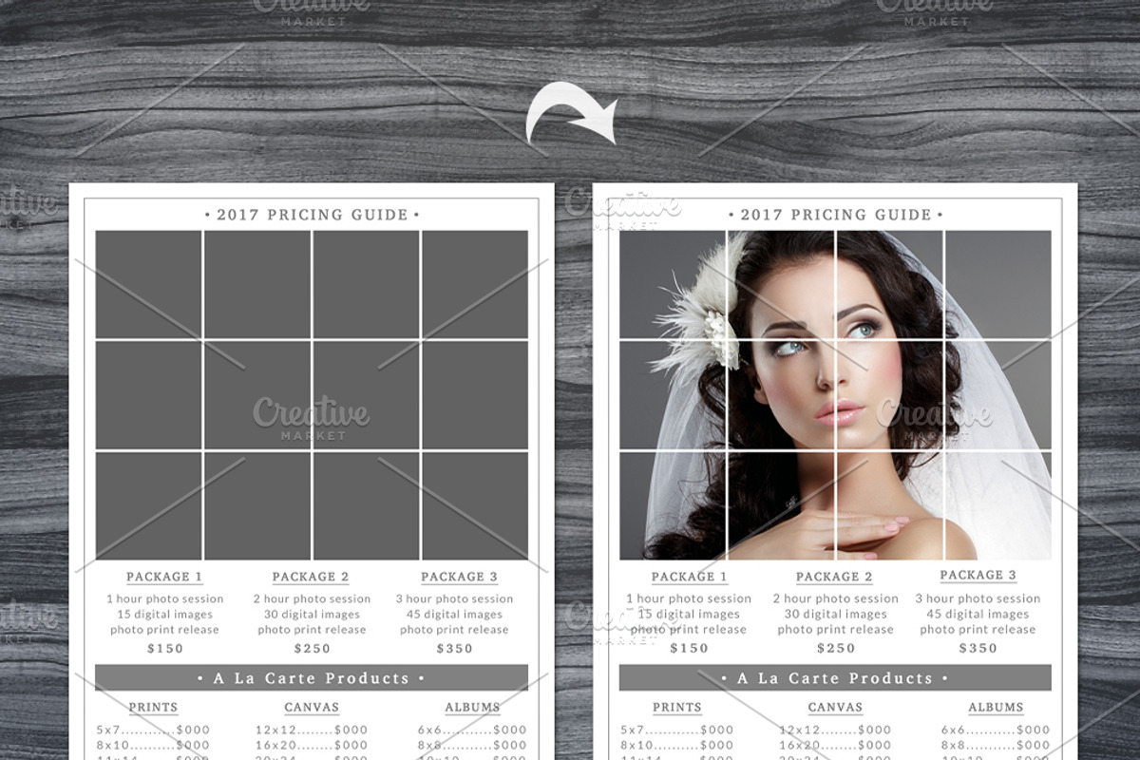Screen dimensions: 1140x760
Task: Select the 8x10 print price row on bride-photo page
Action: pos(677,746)
